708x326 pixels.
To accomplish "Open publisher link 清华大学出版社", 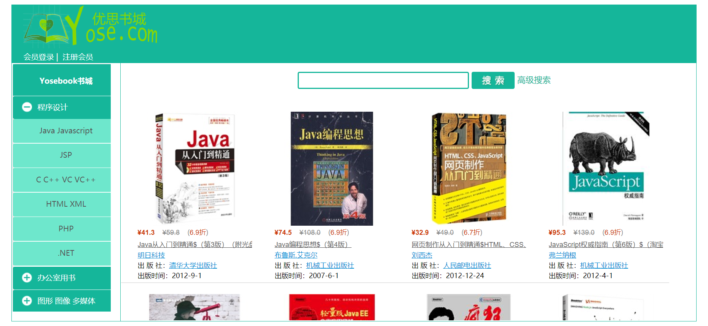I will click(x=193, y=265).
